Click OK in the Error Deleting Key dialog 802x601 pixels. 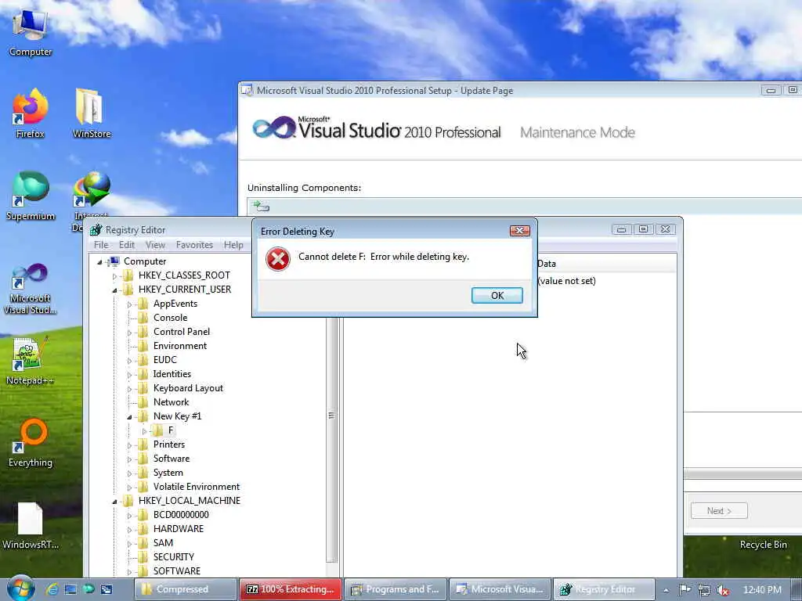(x=497, y=295)
